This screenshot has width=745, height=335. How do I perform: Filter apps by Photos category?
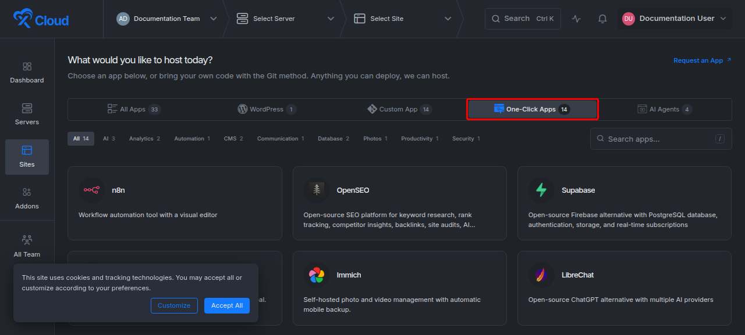375,139
